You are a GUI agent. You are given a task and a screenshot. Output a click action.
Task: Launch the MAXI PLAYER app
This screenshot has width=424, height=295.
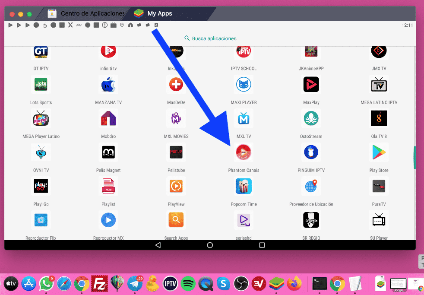[244, 85]
